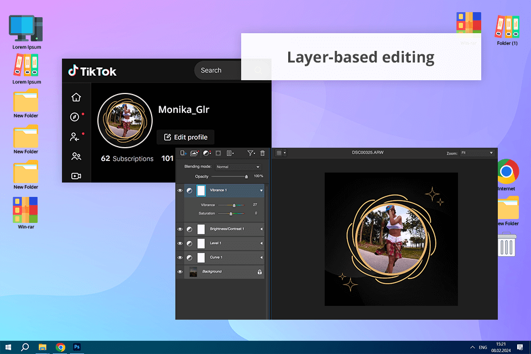The height and width of the screenshot is (354, 531).
Task: Click the TikTok logo
Action: coord(92,71)
